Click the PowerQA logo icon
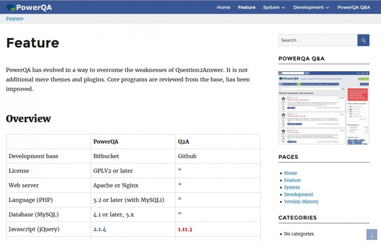 pyautogui.click(x=11, y=7)
